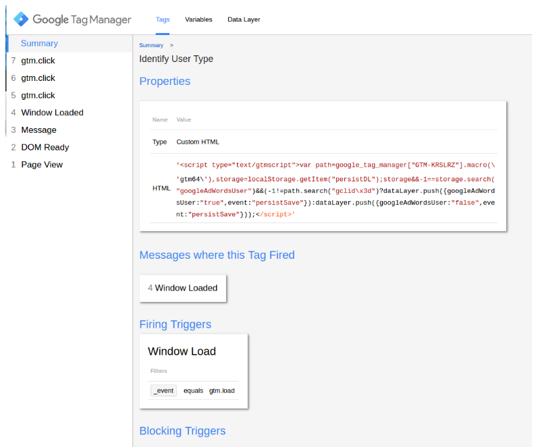536x447 pixels.
Task: Open event 6 gtm.click message
Action: coord(38,78)
